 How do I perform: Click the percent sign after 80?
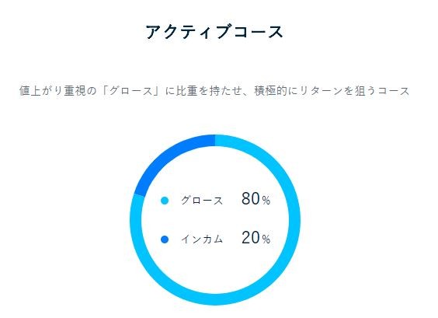pyautogui.click(x=266, y=201)
